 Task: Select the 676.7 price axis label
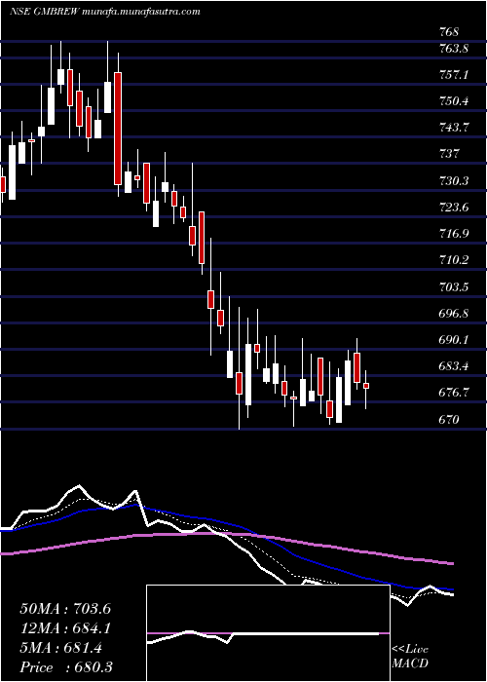pyautogui.click(x=454, y=393)
